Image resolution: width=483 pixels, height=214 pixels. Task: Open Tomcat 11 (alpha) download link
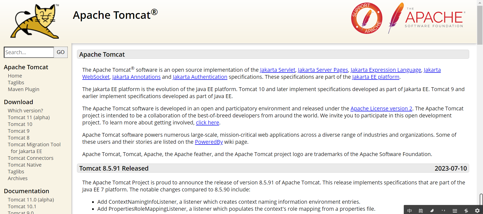29,117
